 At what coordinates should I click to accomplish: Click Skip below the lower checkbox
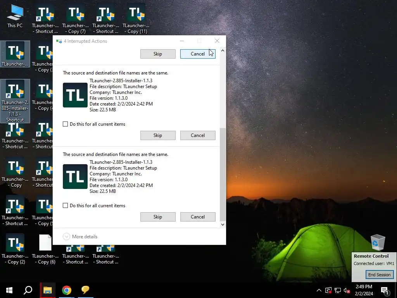[x=158, y=217]
